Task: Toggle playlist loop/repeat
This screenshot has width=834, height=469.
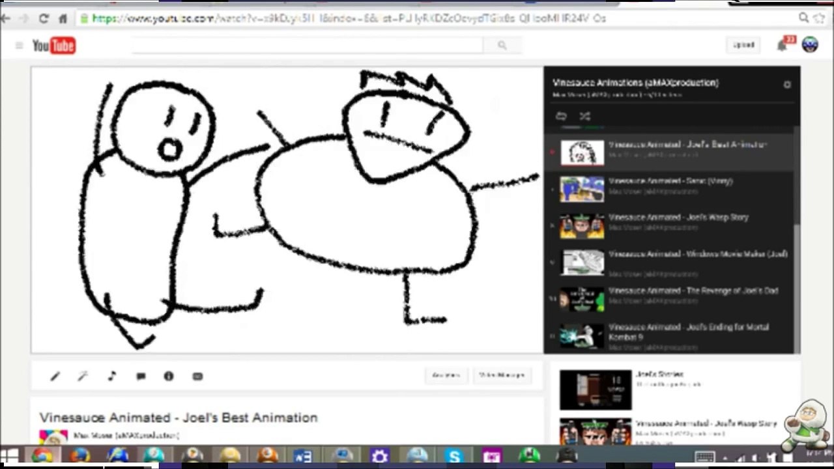Action: [x=561, y=116]
